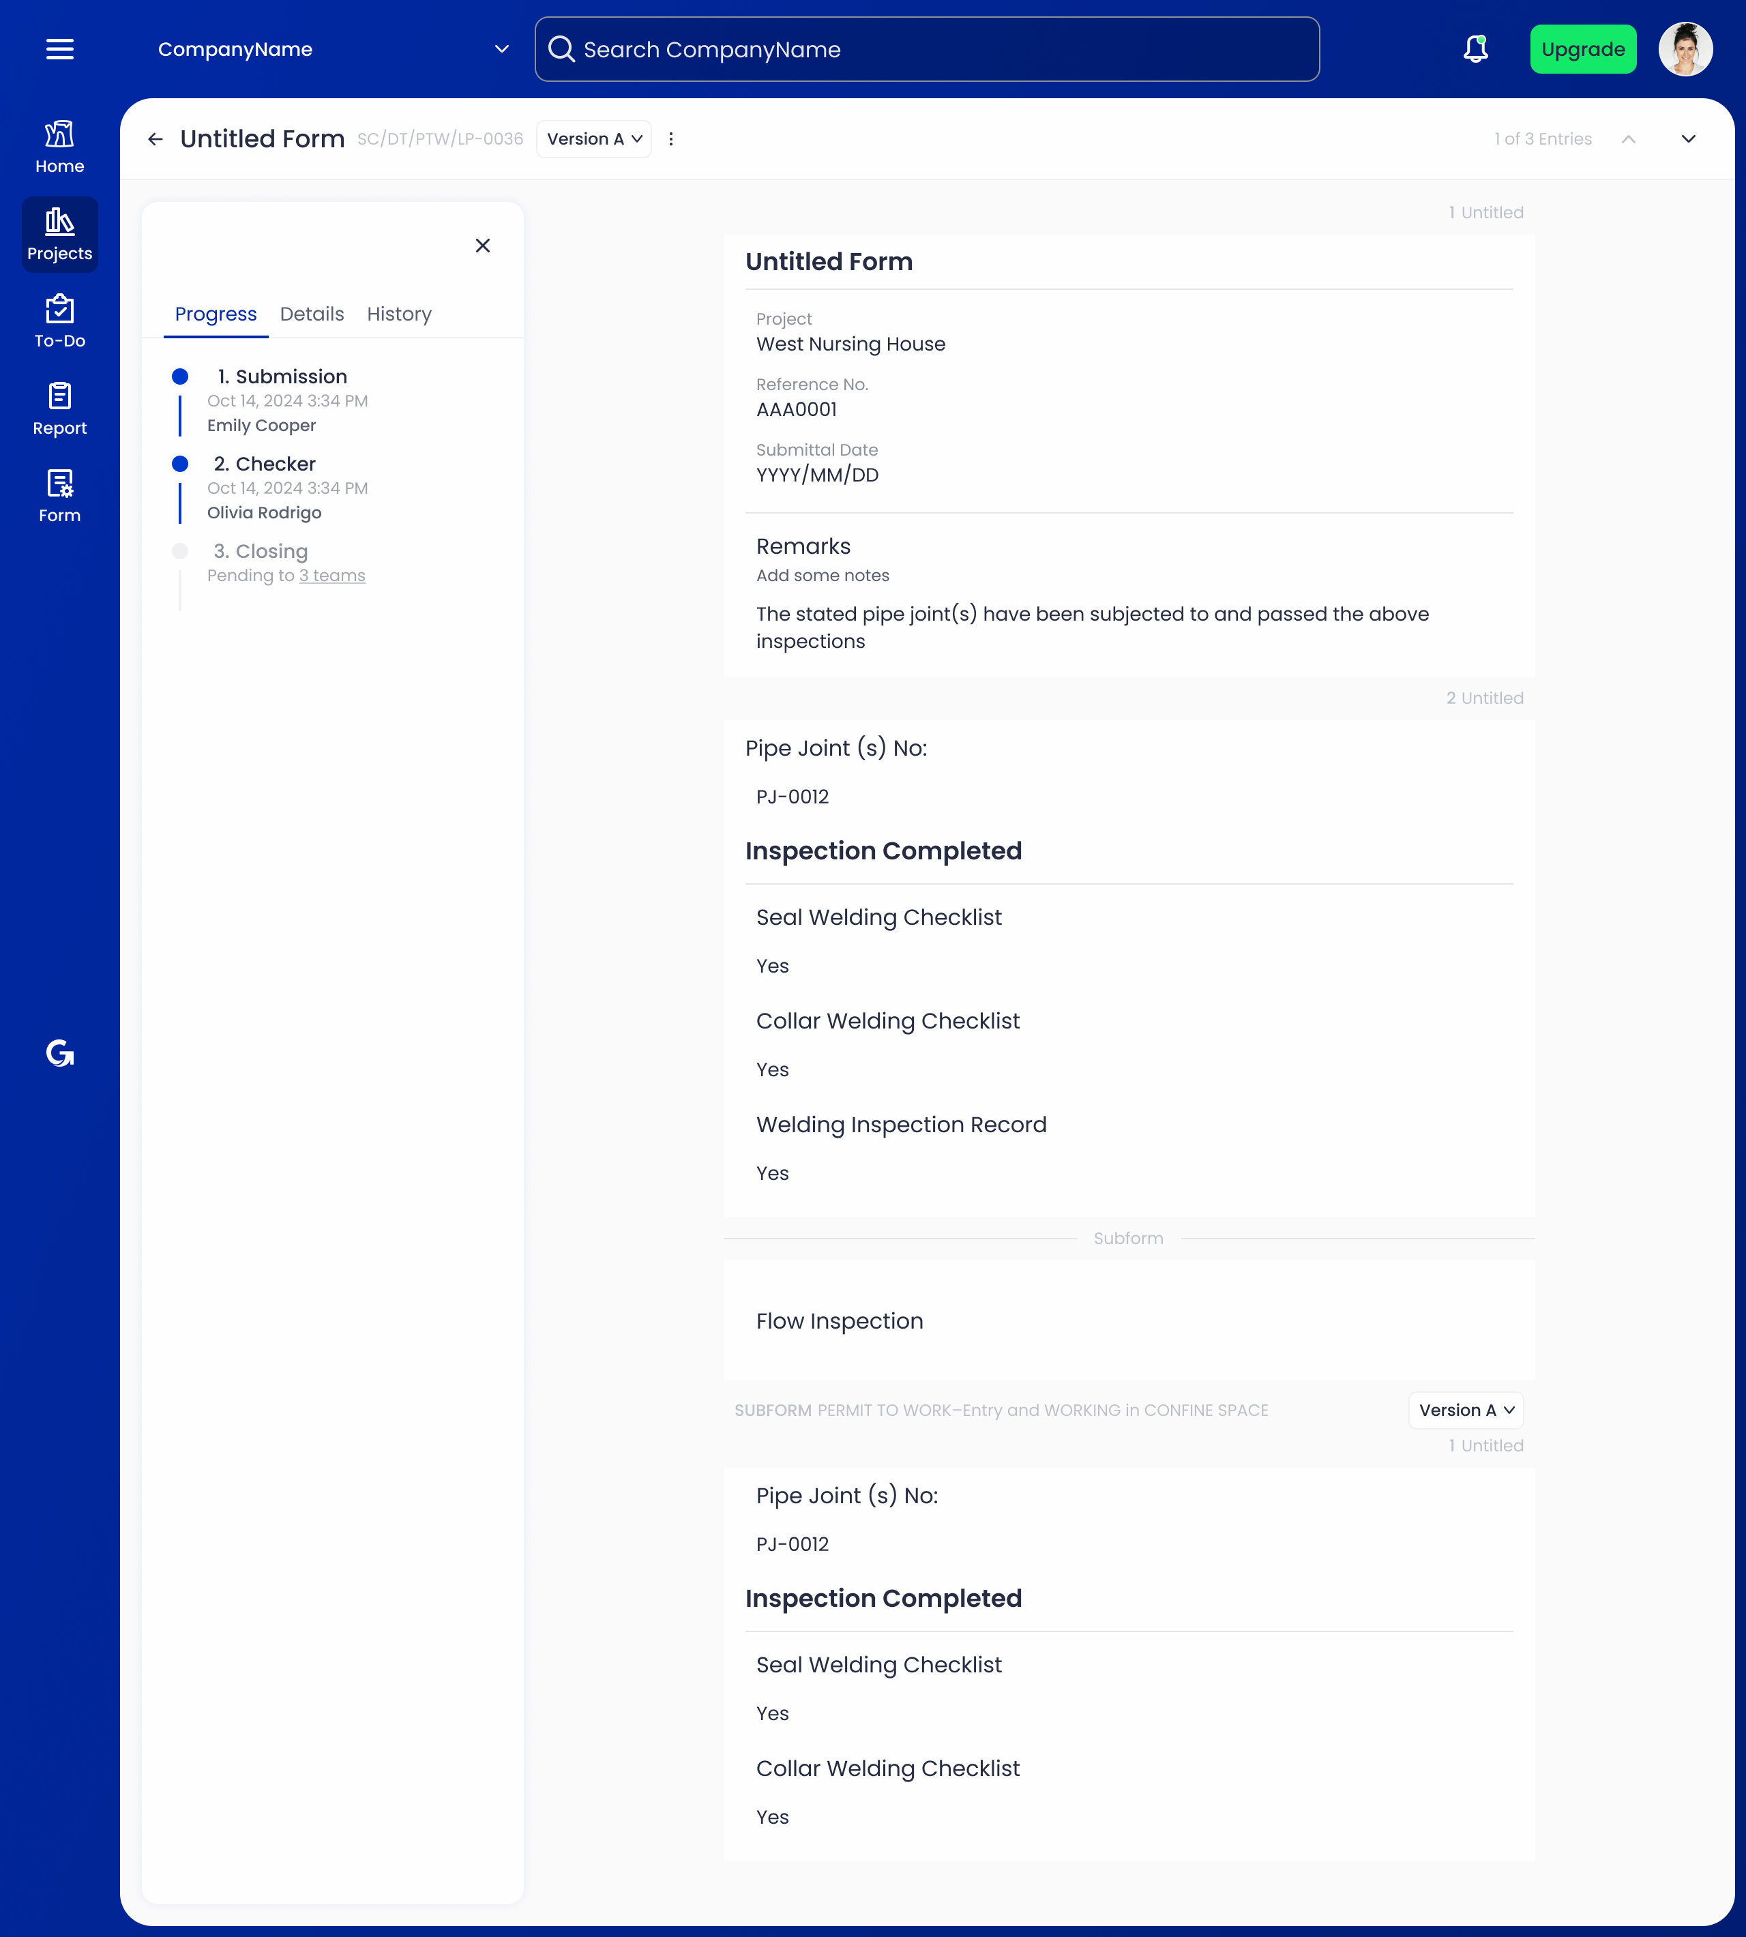Open notifications bell
The image size is (1746, 1937).
pyautogui.click(x=1475, y=49)
